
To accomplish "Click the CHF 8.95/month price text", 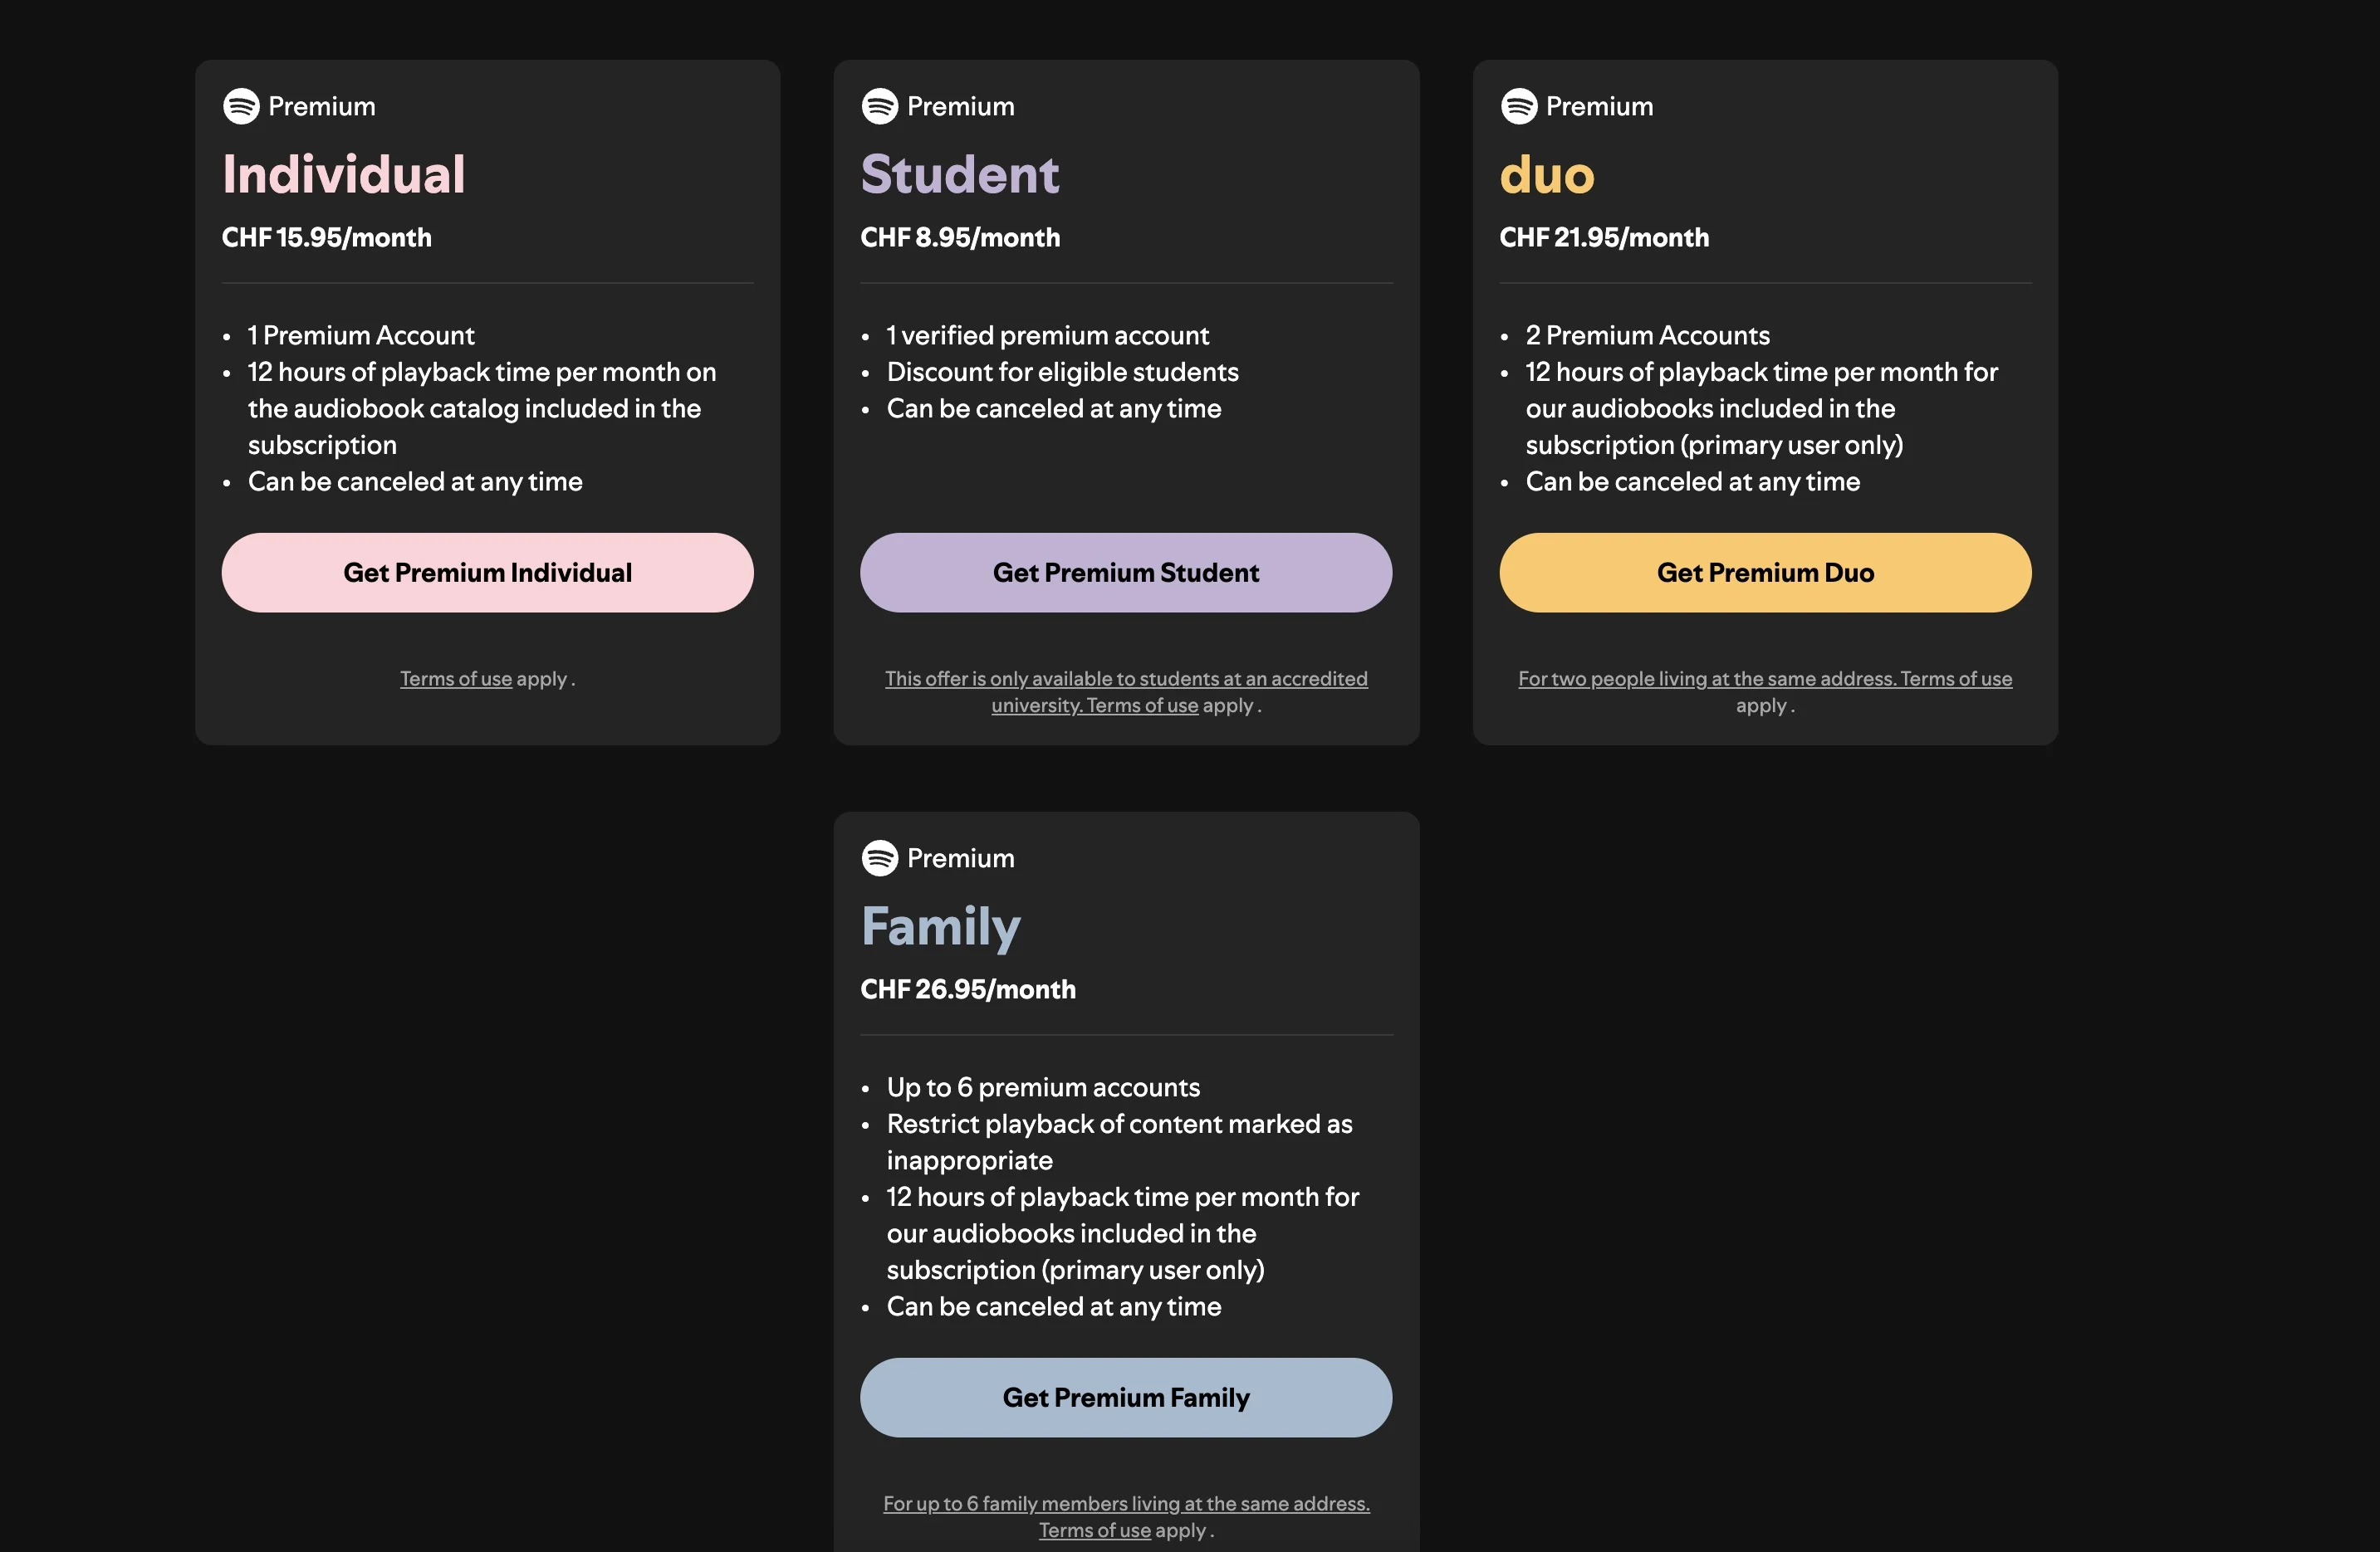I will tap(959, 238).
